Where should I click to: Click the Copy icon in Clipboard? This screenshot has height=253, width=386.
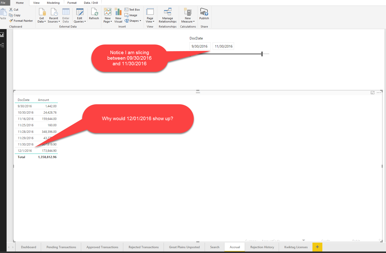coord(11,15)
